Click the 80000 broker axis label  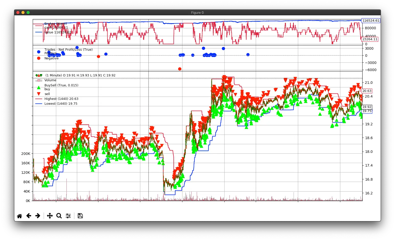(x=370, y=28)
